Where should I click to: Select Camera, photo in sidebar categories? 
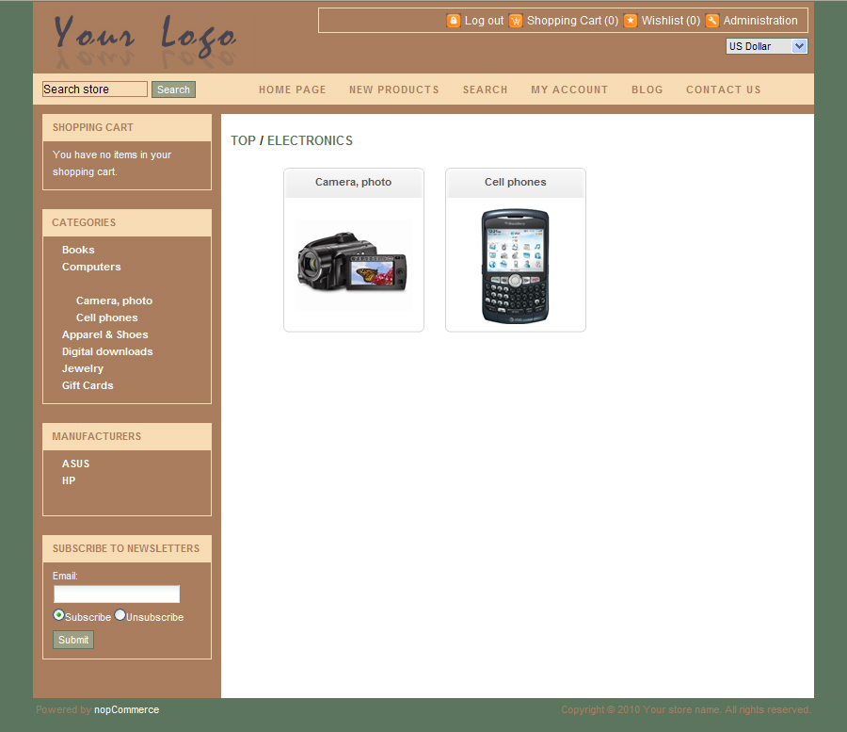point(114,301)
